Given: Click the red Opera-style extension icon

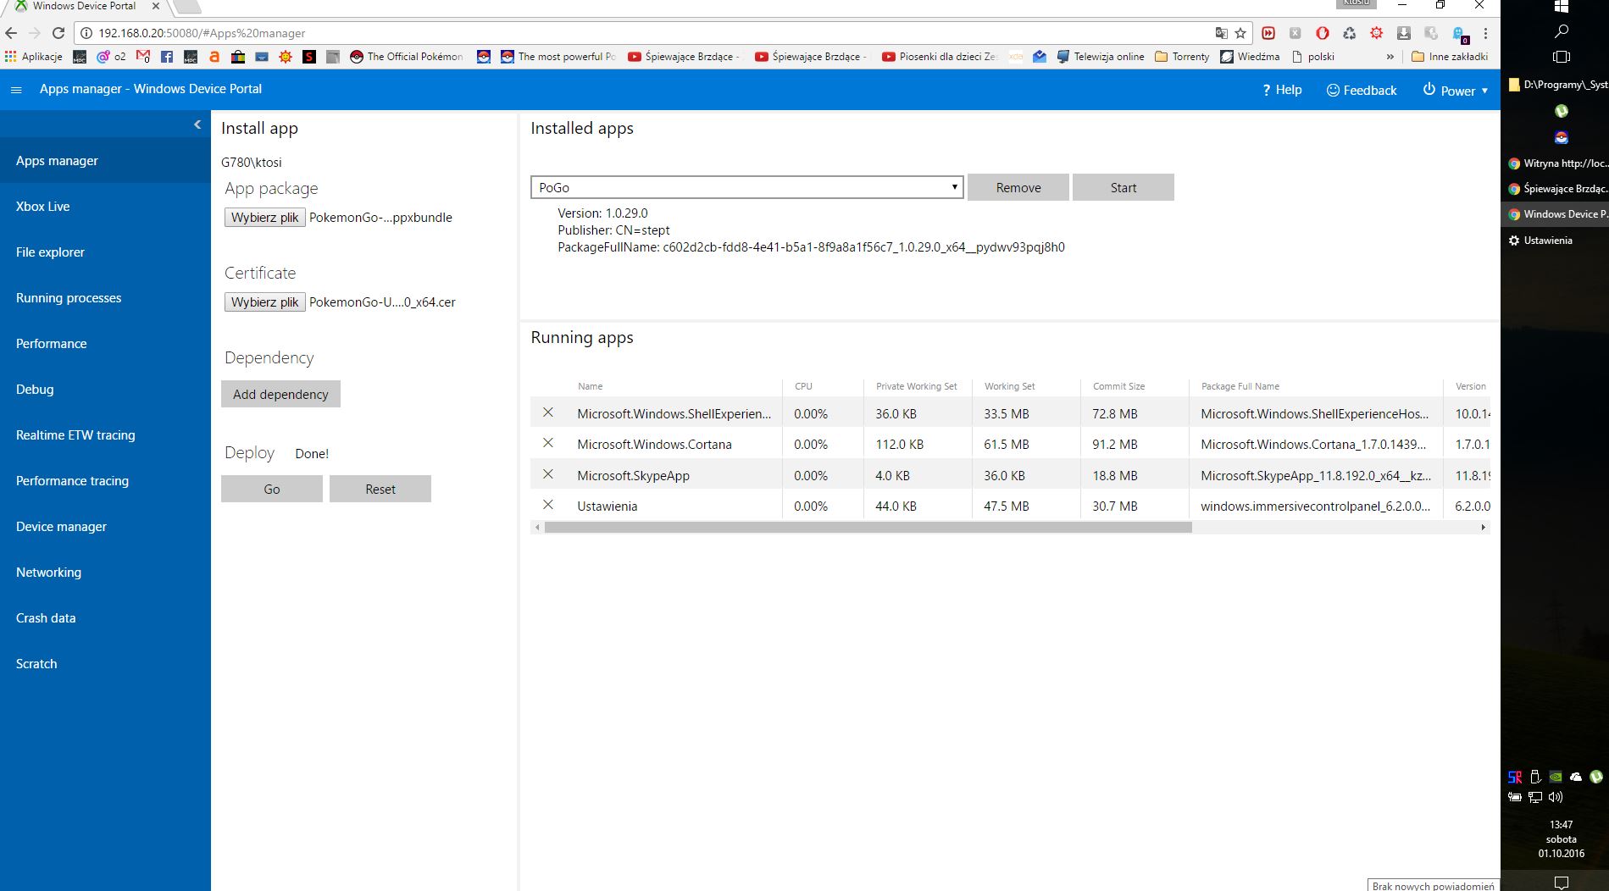Looking at the screenshot, I should tap(1323, 33).
